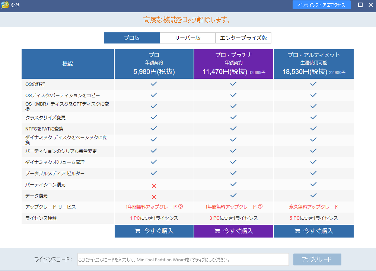
Task: Click the データ復元 checkmark in プロ・プラチナ column
Action: pos(233,195)
